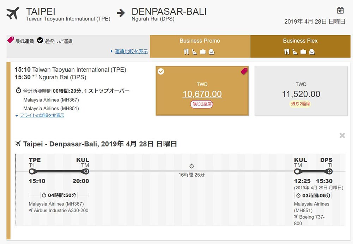Click the meal icon under Business Promo
Screen dimensions: 353x244
pyautogui.click(x=186, y=52)
